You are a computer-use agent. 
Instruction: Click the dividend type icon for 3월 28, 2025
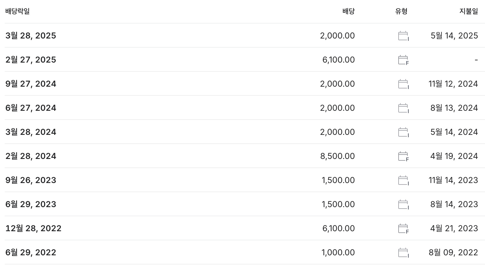403,36
